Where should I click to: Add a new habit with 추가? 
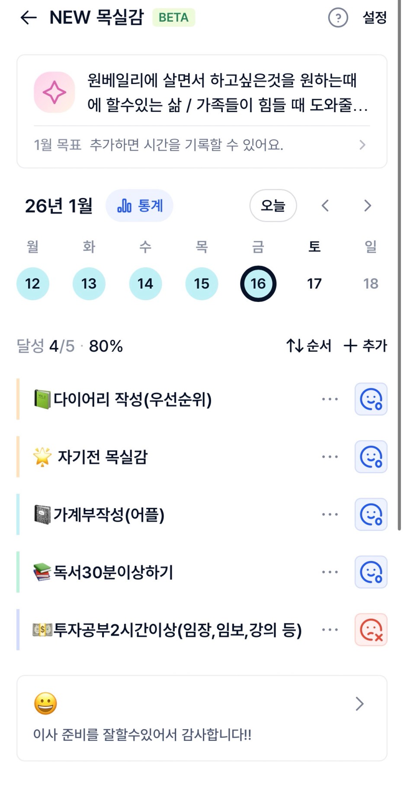[366, 345]
